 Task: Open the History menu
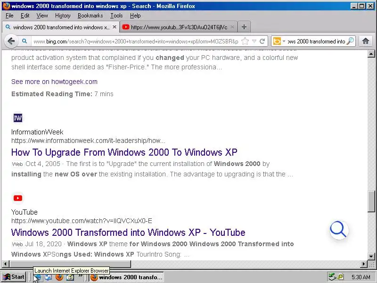tap(63, 16)
